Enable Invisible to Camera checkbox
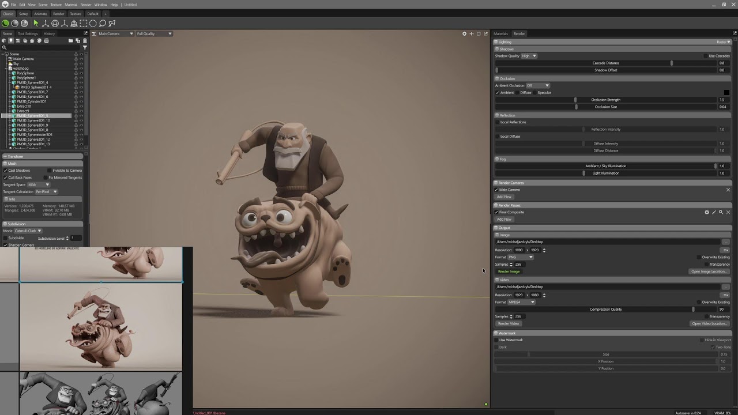This screenshot has width=738, height=415. 49,171
